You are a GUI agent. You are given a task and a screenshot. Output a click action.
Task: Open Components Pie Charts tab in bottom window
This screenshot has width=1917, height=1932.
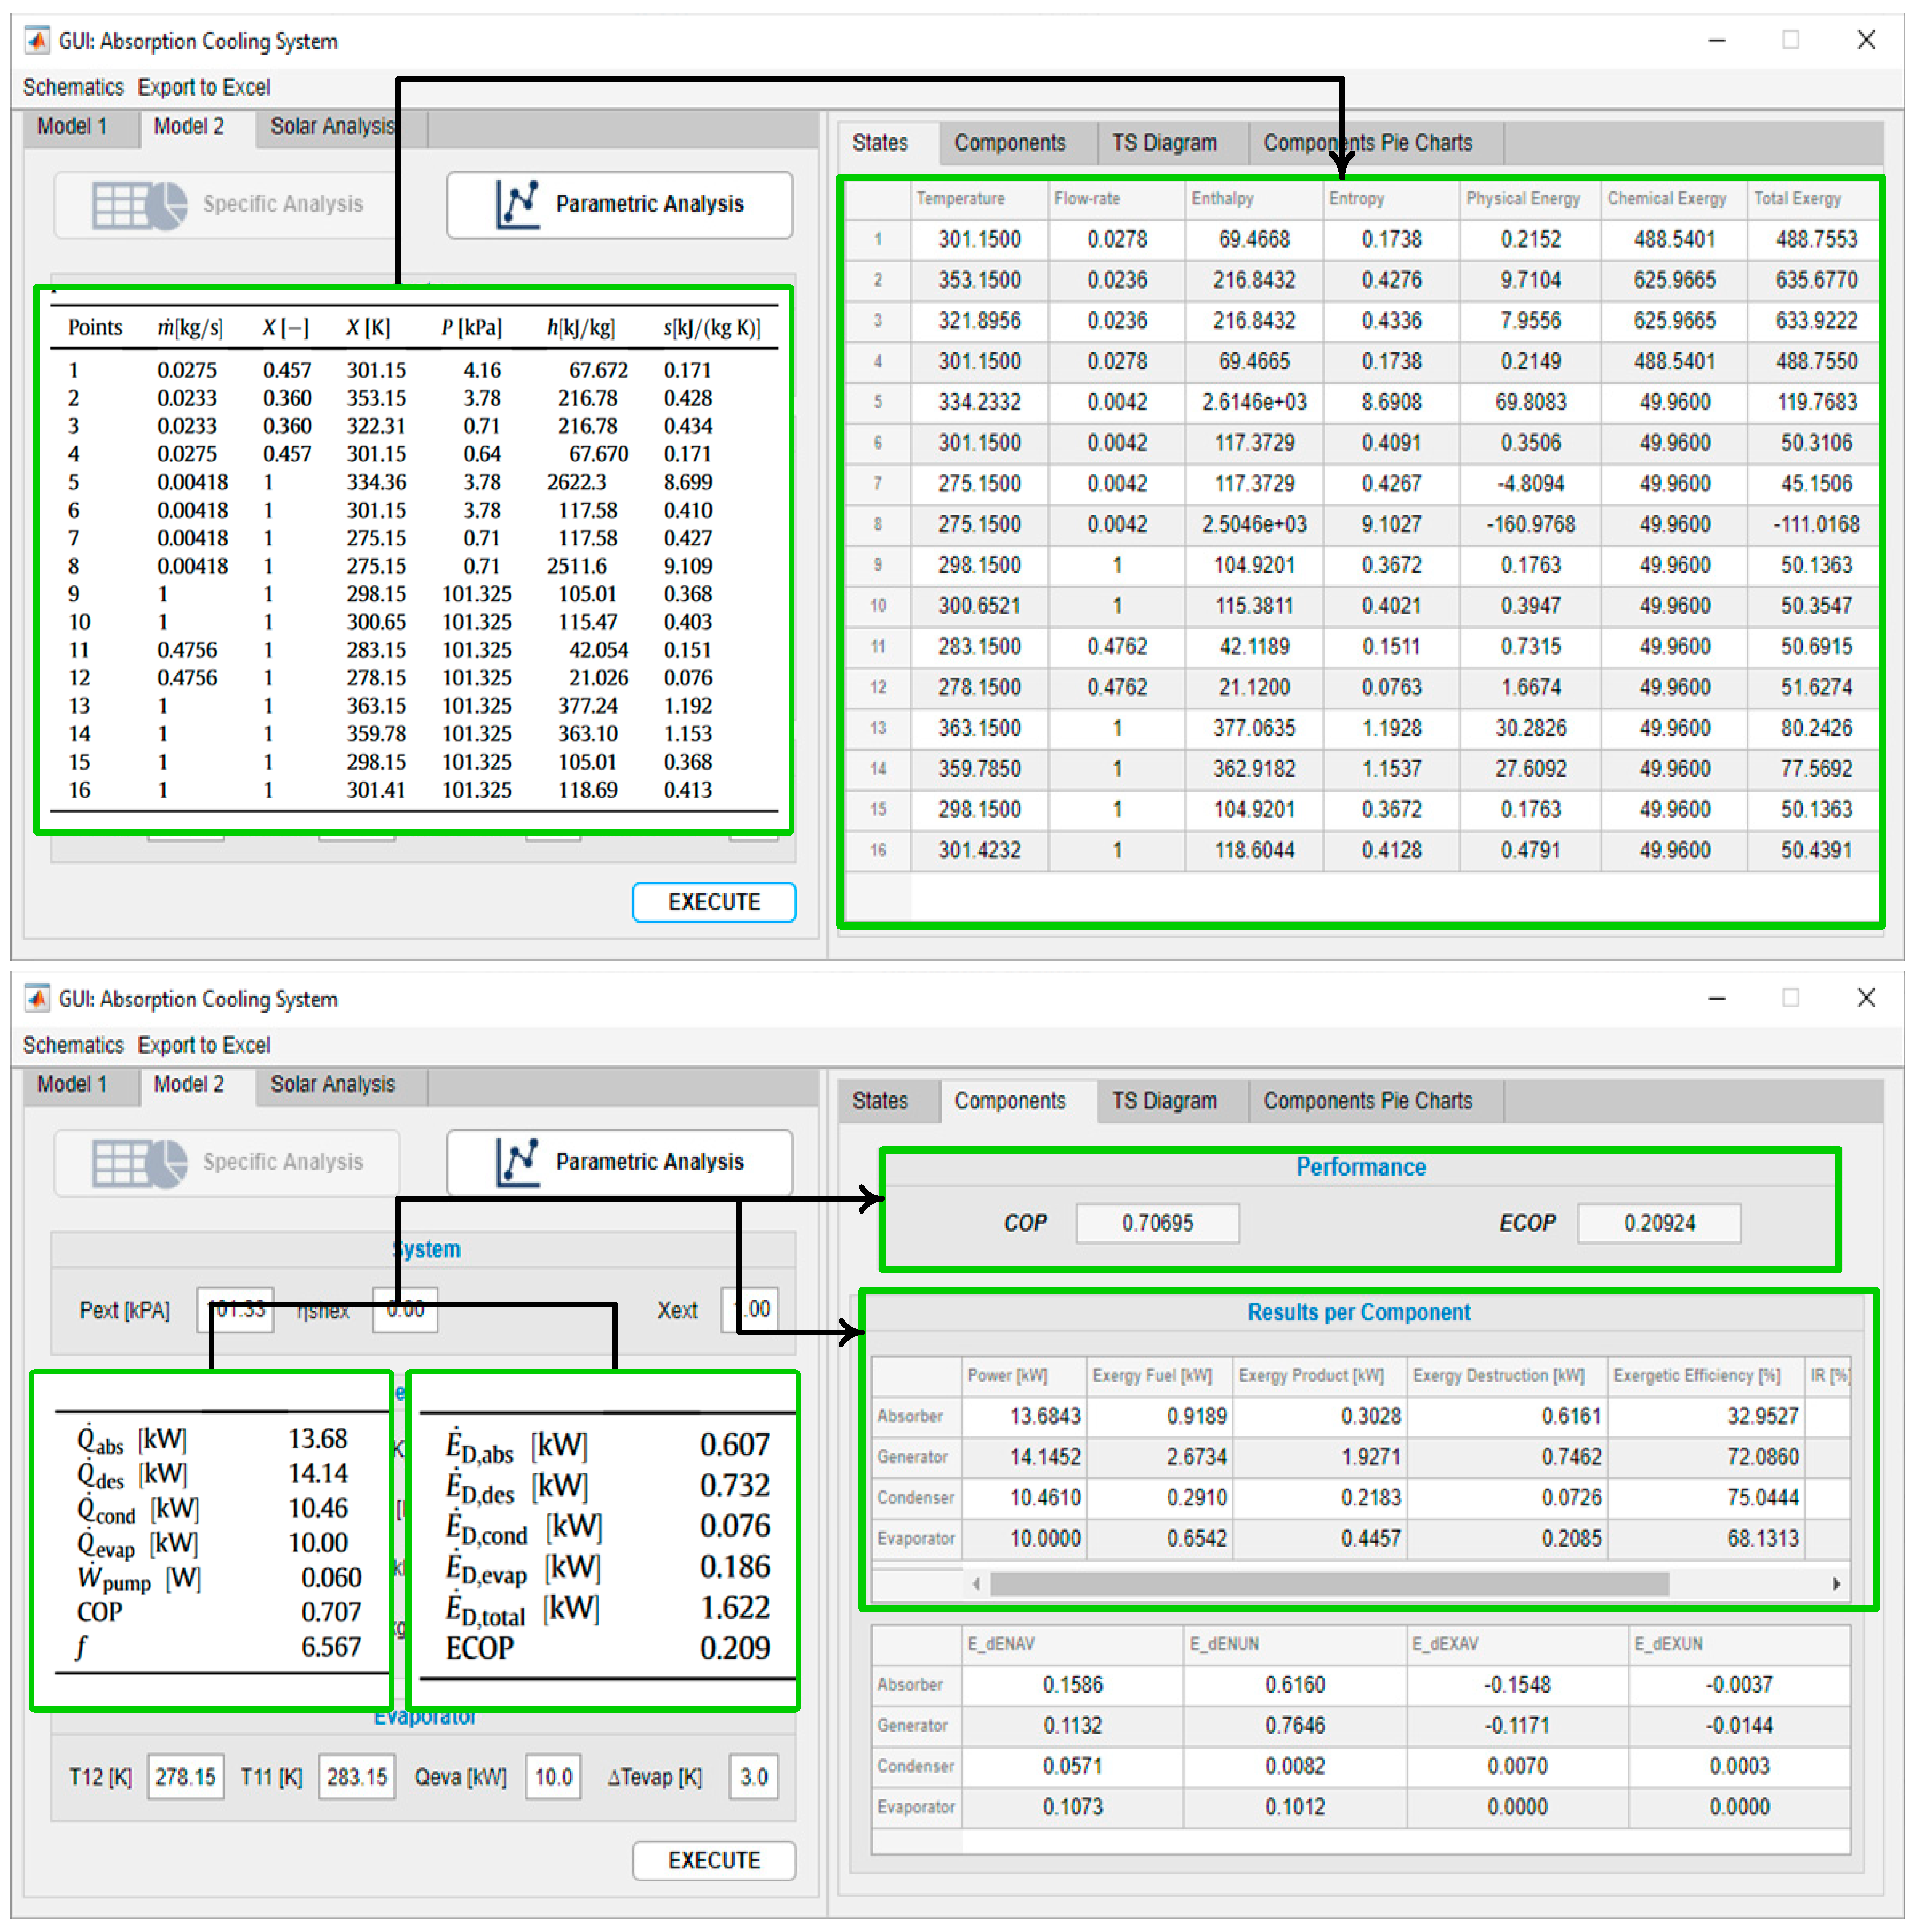[1367, 1101]
